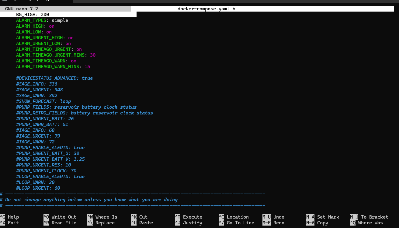This screenshot has width=399, height=228.
Task: Select the ^W Where Is search shortcut
Action: [x=102, y=217]
